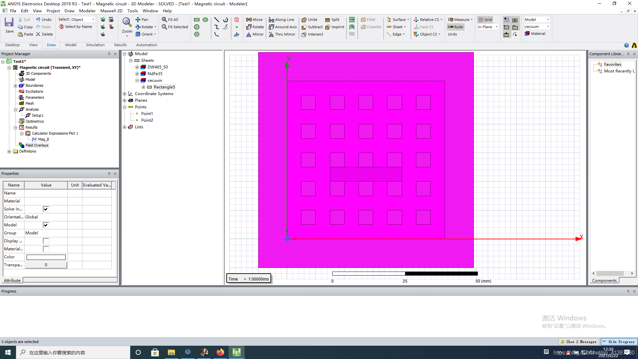Image resolution: width=638 pixels, height=359 pixels.
Task: Select Setup1 under Analysis
Action: pos(38,115)
